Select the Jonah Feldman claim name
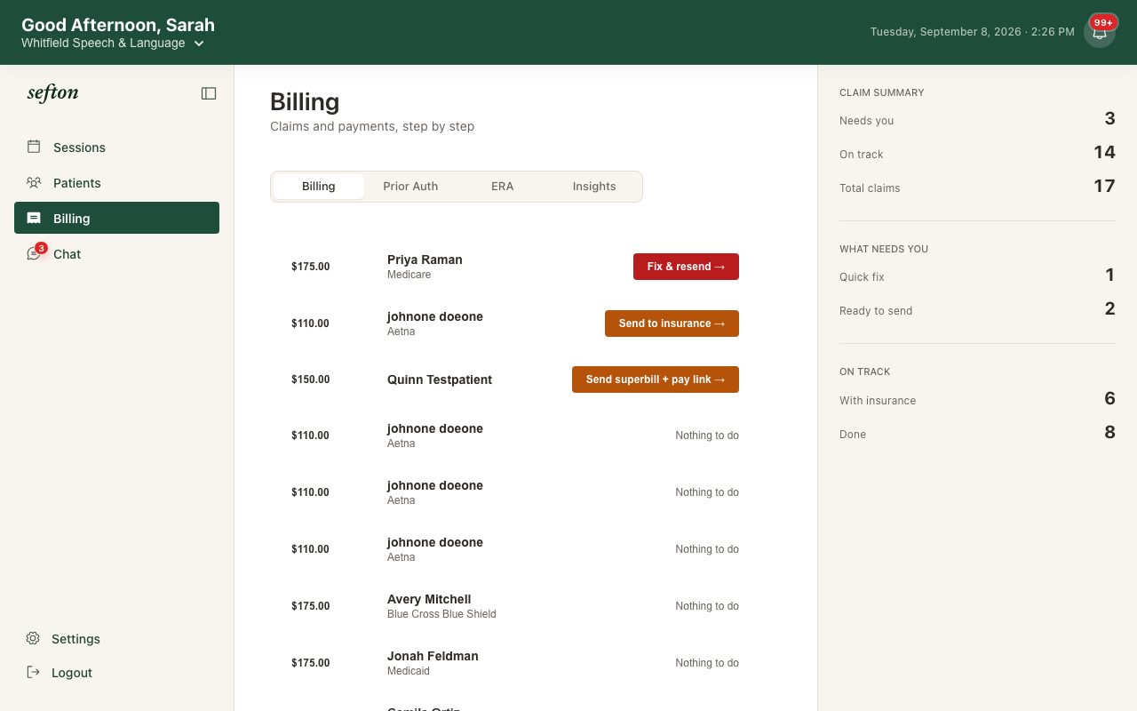This screenshot has width=1137, height=711. point(433,656)
